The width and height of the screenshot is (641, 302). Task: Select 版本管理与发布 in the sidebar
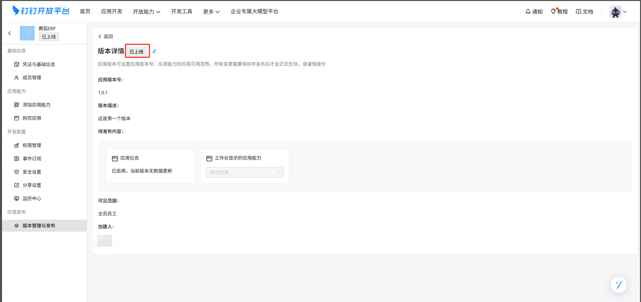coord(44,226)
